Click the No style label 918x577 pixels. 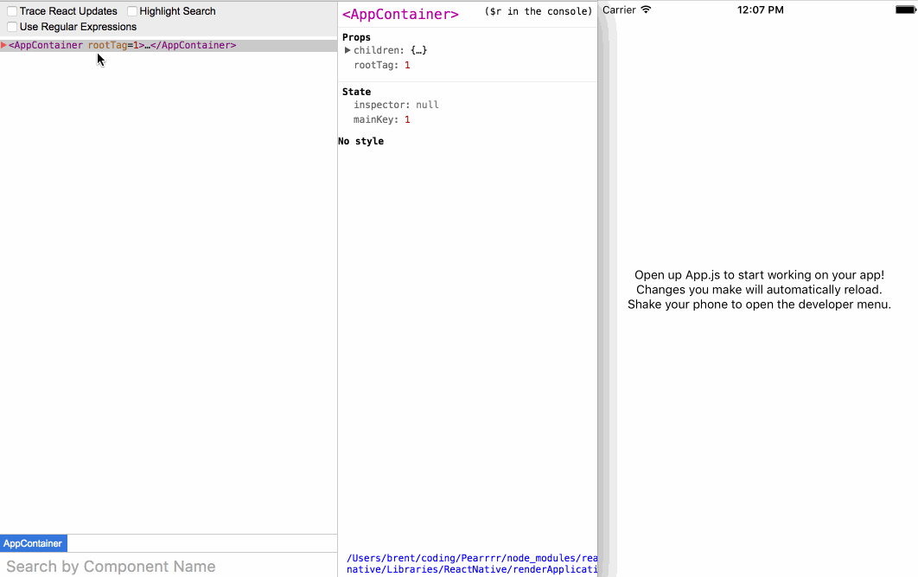360,140
